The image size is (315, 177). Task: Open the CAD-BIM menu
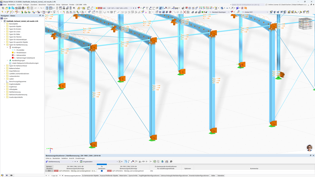(x=79, y=4)
